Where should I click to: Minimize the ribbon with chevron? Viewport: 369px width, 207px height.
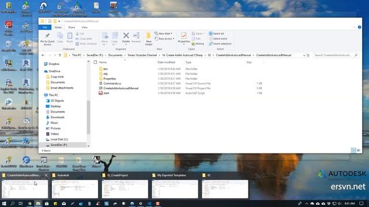tap(355, 27)
